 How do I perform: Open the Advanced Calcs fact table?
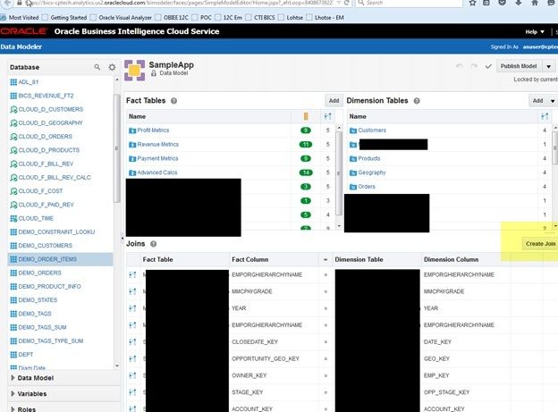tap(157, 172)
